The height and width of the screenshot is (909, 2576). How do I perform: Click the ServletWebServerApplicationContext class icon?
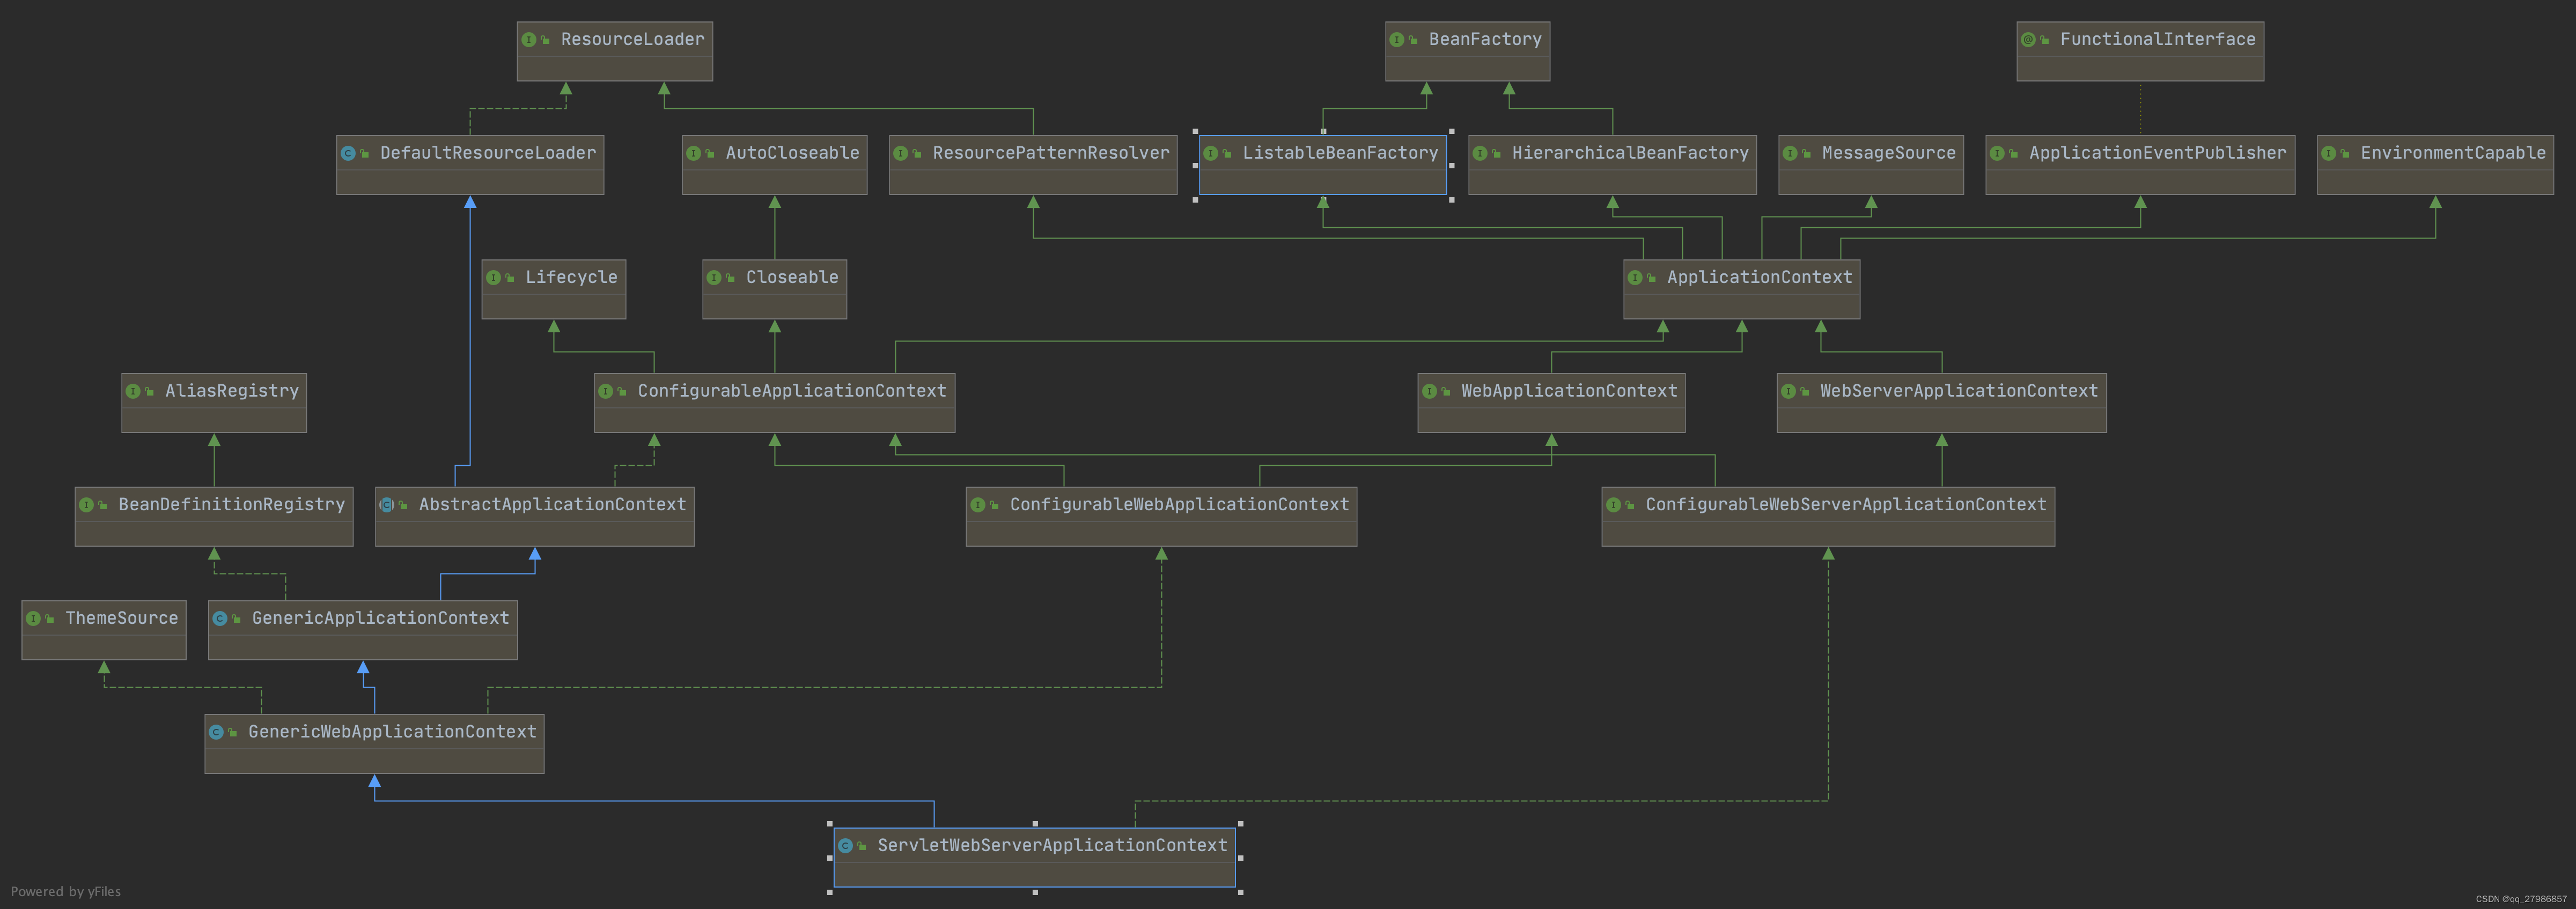(845, 846)
